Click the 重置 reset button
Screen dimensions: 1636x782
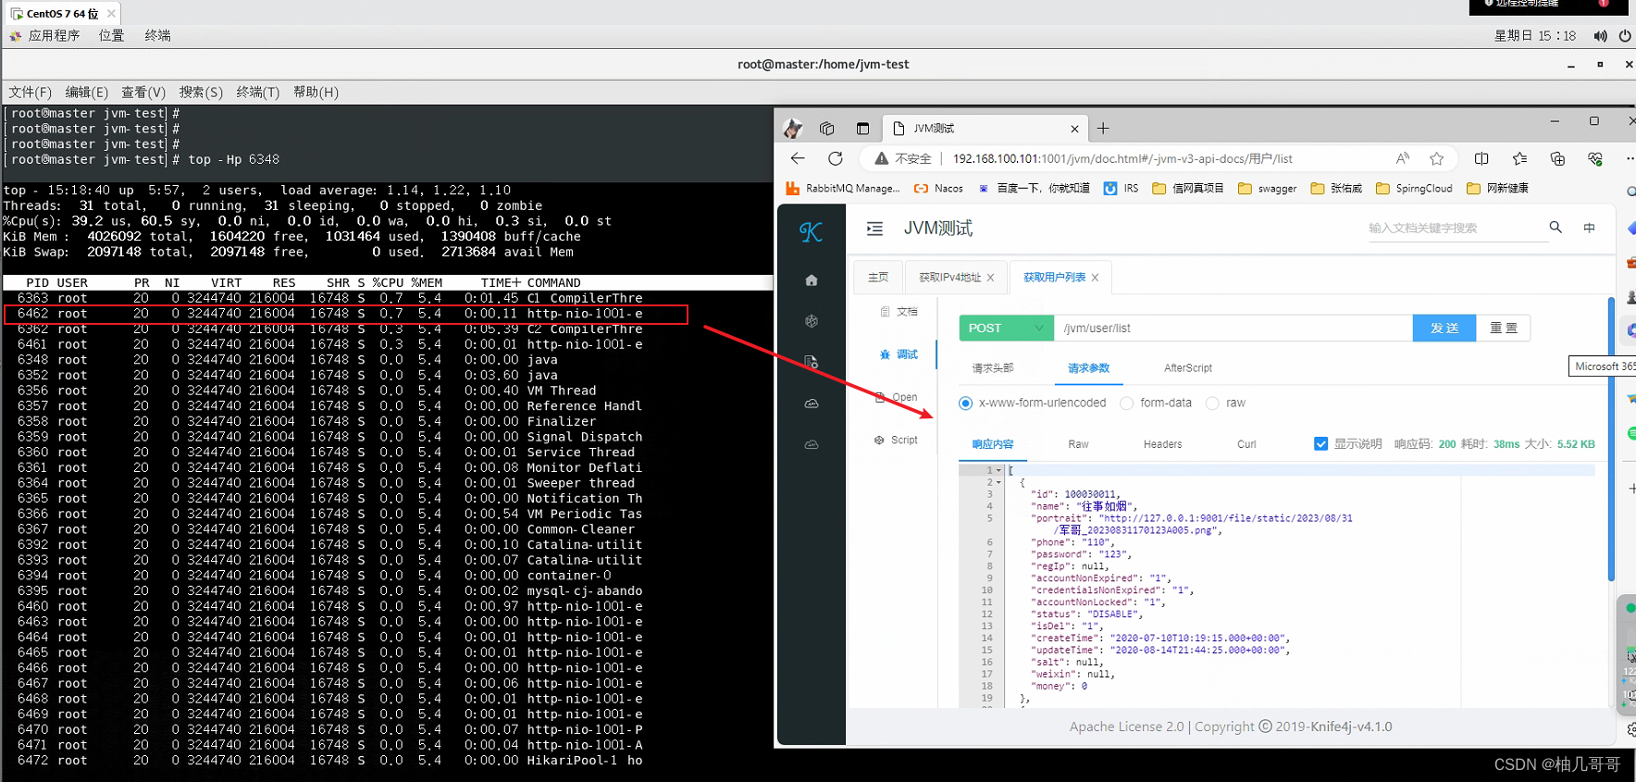1504,328
